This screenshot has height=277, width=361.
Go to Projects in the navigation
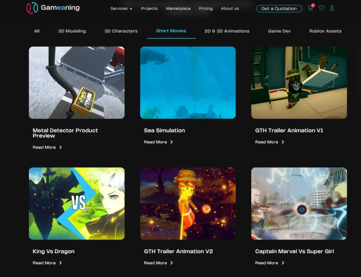149,8
